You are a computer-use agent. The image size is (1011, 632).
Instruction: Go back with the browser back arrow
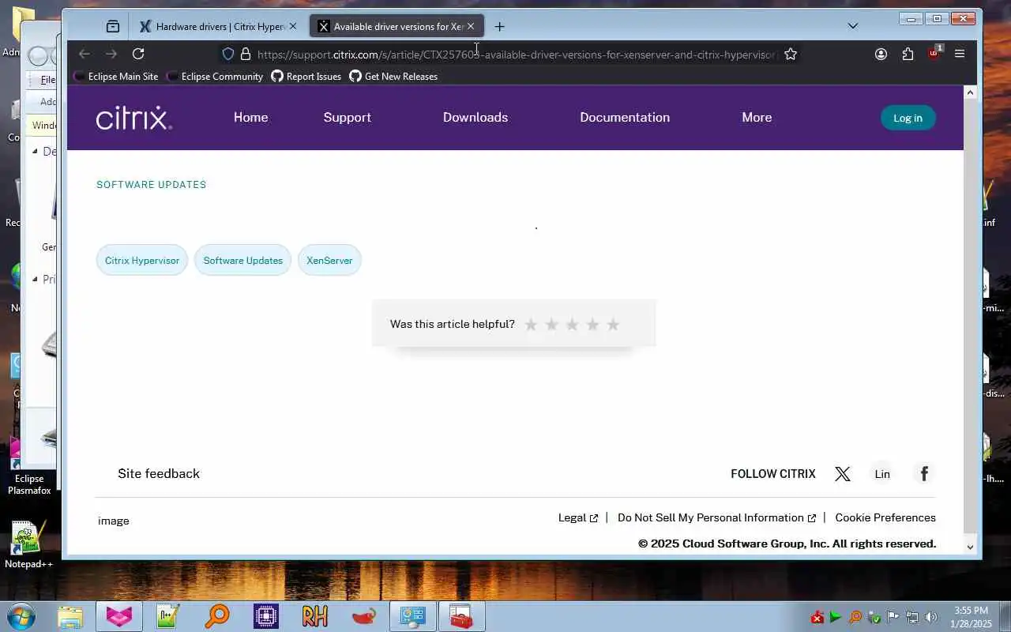pyautogui.click(x=85, y=54)
